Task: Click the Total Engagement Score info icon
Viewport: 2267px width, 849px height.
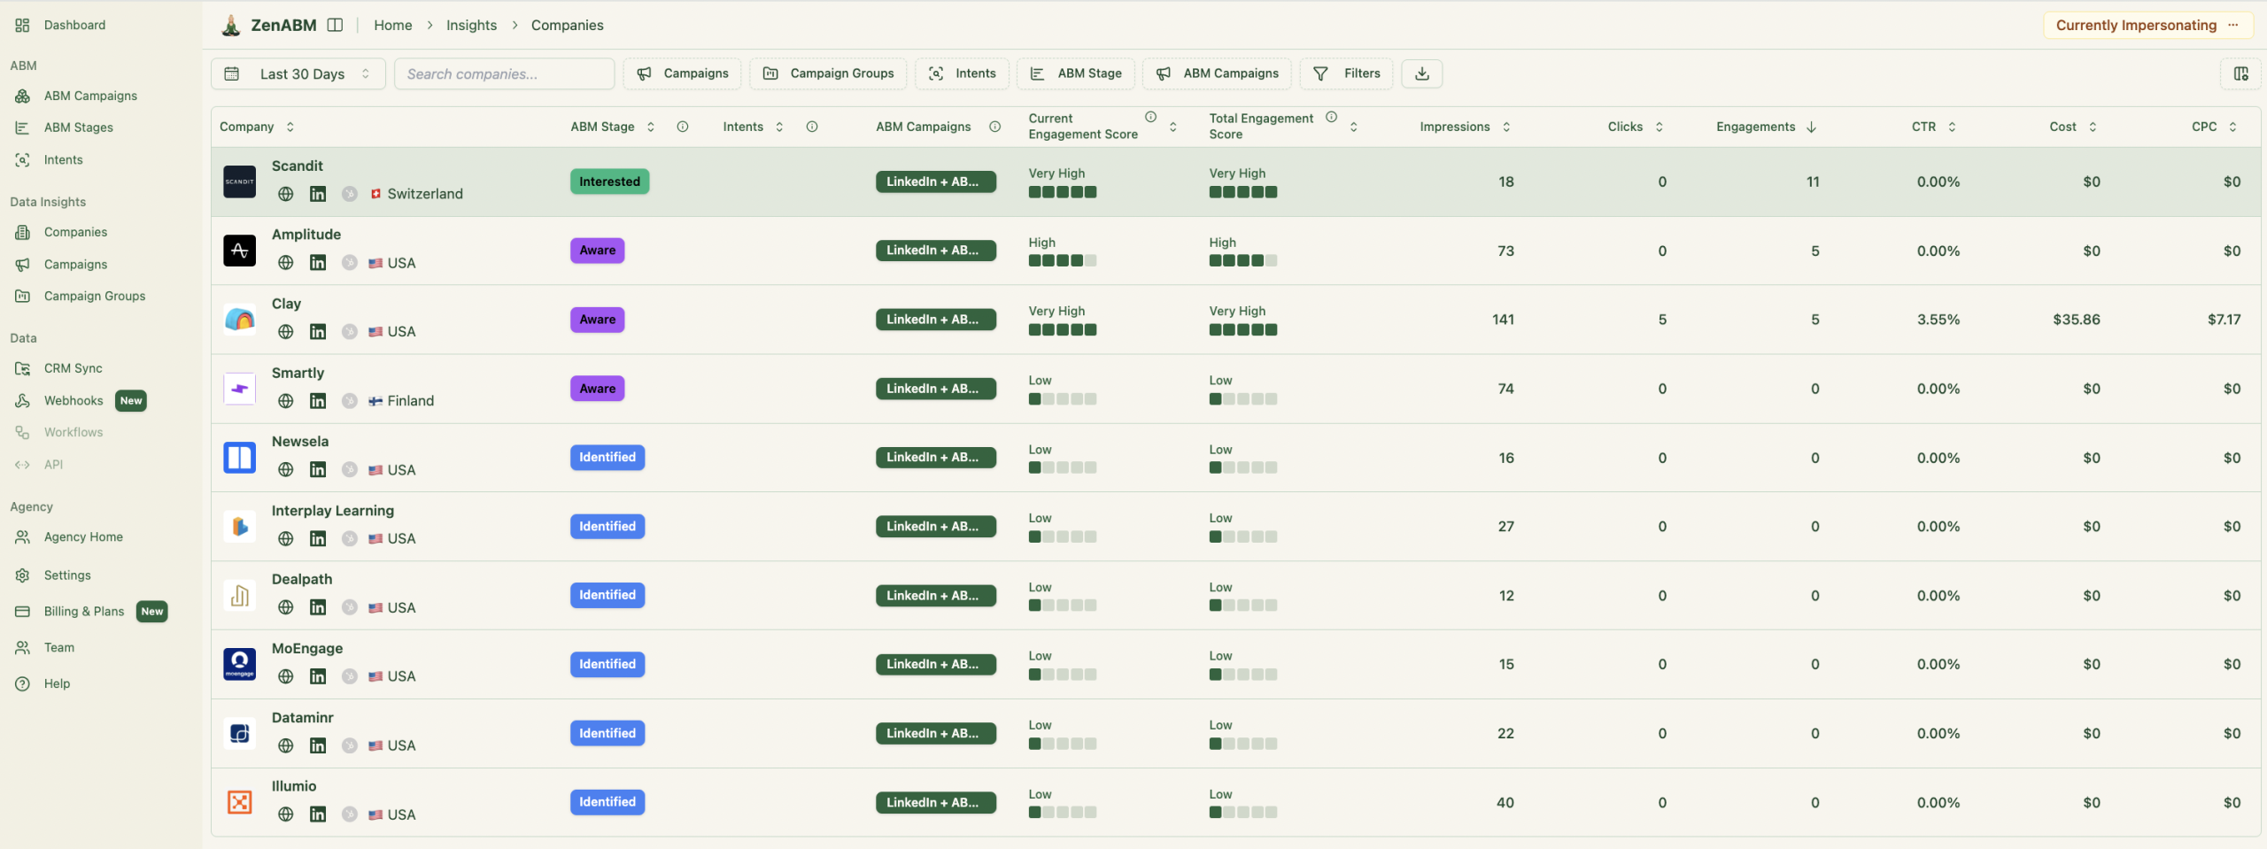Action: [x=1331, y=117]
